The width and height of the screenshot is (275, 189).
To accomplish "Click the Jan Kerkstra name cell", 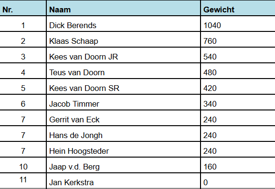I will pyautogui.click(x=124, y=181).
